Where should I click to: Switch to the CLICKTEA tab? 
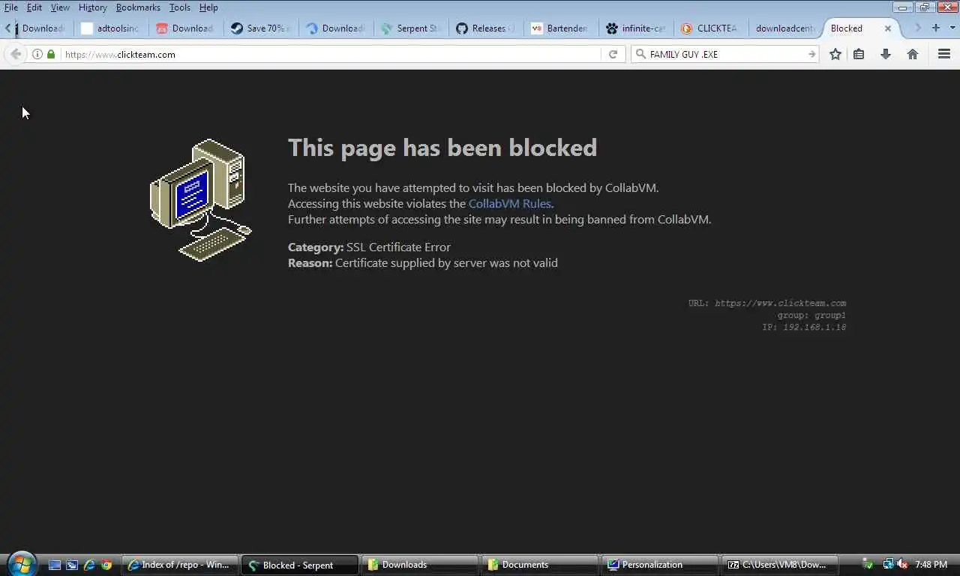pyautogui.click(x=710, y=28)
